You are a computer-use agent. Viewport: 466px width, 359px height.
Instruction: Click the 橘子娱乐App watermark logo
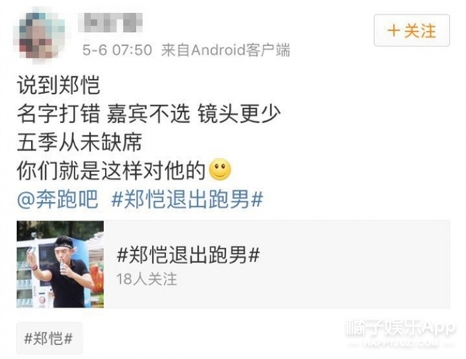coord(400,328)
